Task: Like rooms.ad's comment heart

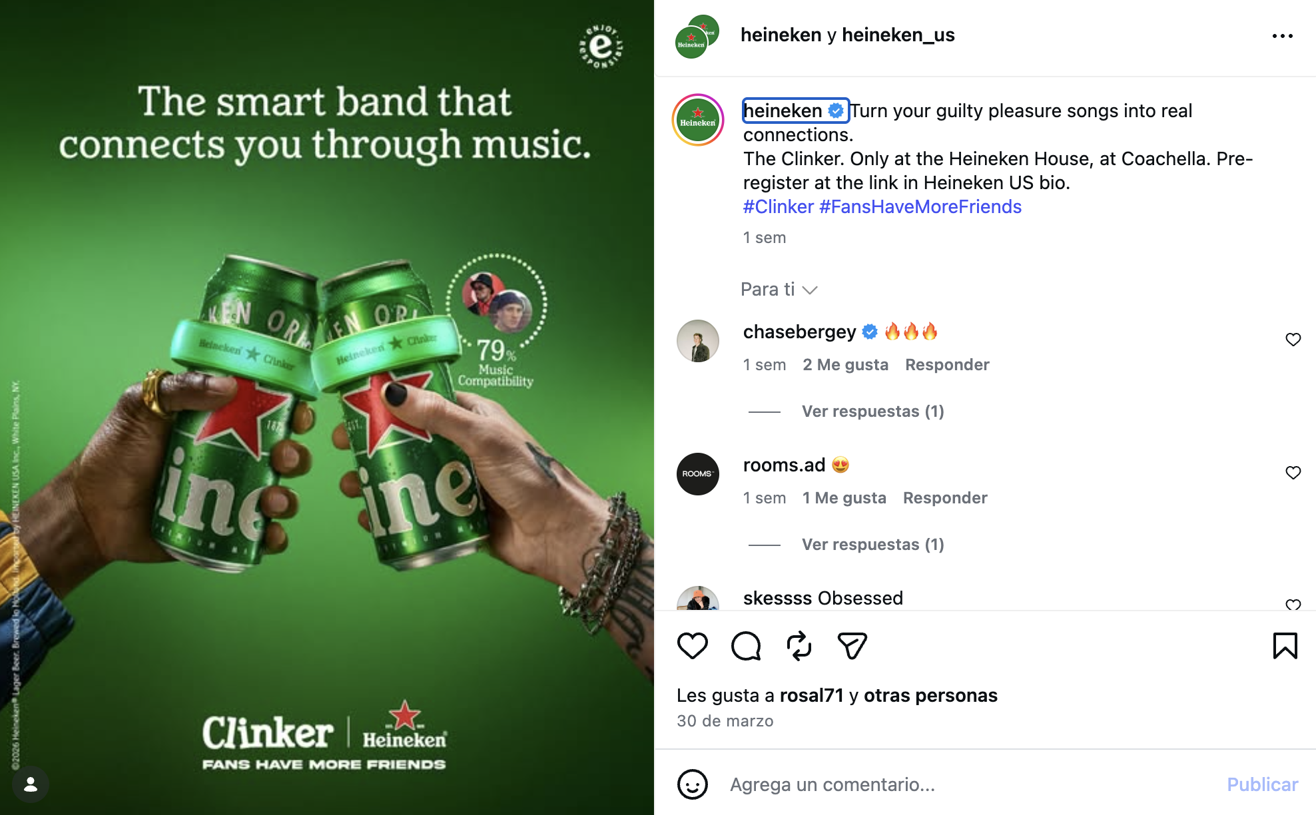Action: [x=1293, y=473]
